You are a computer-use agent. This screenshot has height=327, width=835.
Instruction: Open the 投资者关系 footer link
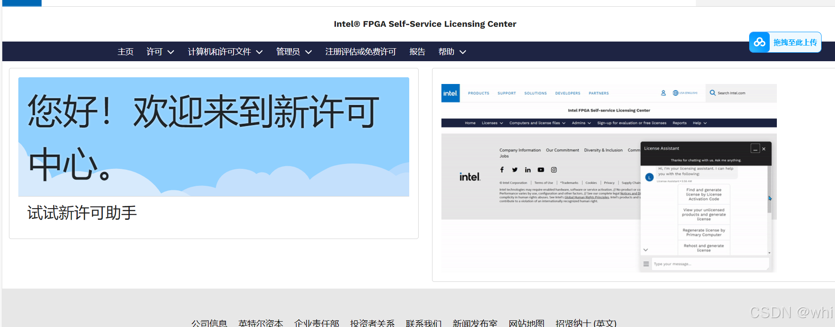373,323
